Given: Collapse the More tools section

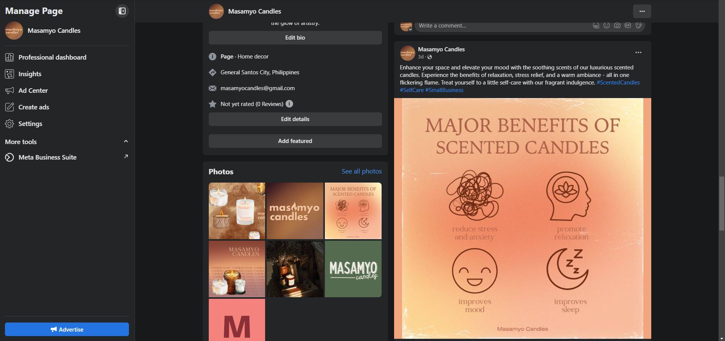Looking at the screenshot, I should [126, 141].
